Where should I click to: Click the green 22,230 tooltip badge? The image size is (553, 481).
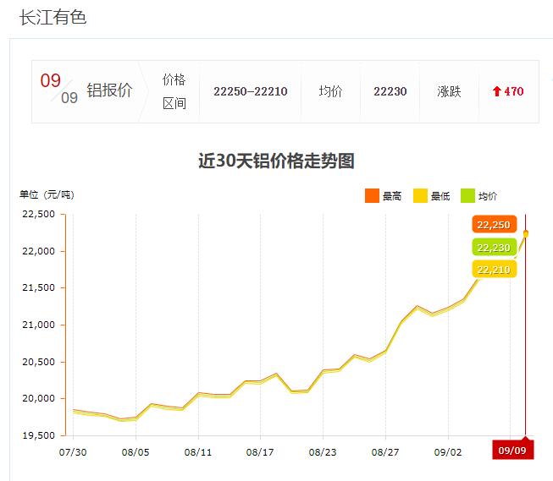tap(494, 247)
